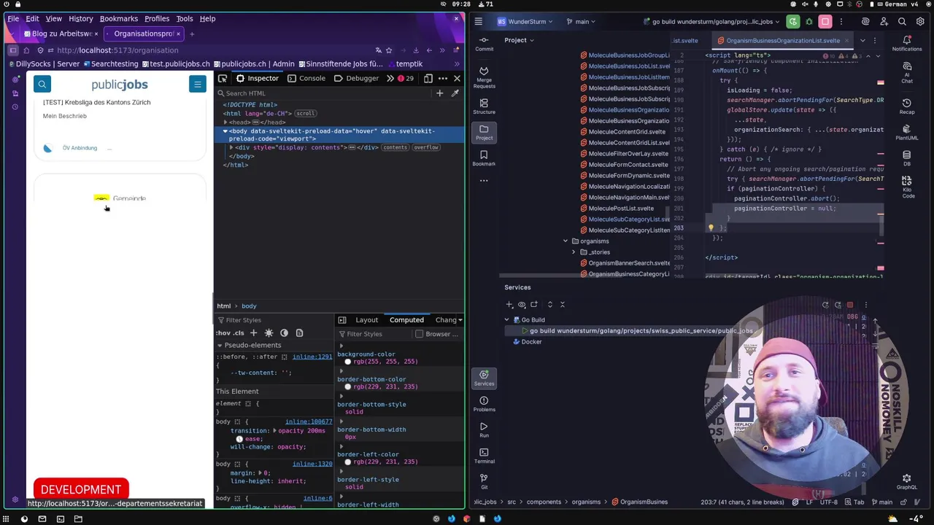Open the PlantUML tool window
The image size is (934, 525).
tap(907, 132)
